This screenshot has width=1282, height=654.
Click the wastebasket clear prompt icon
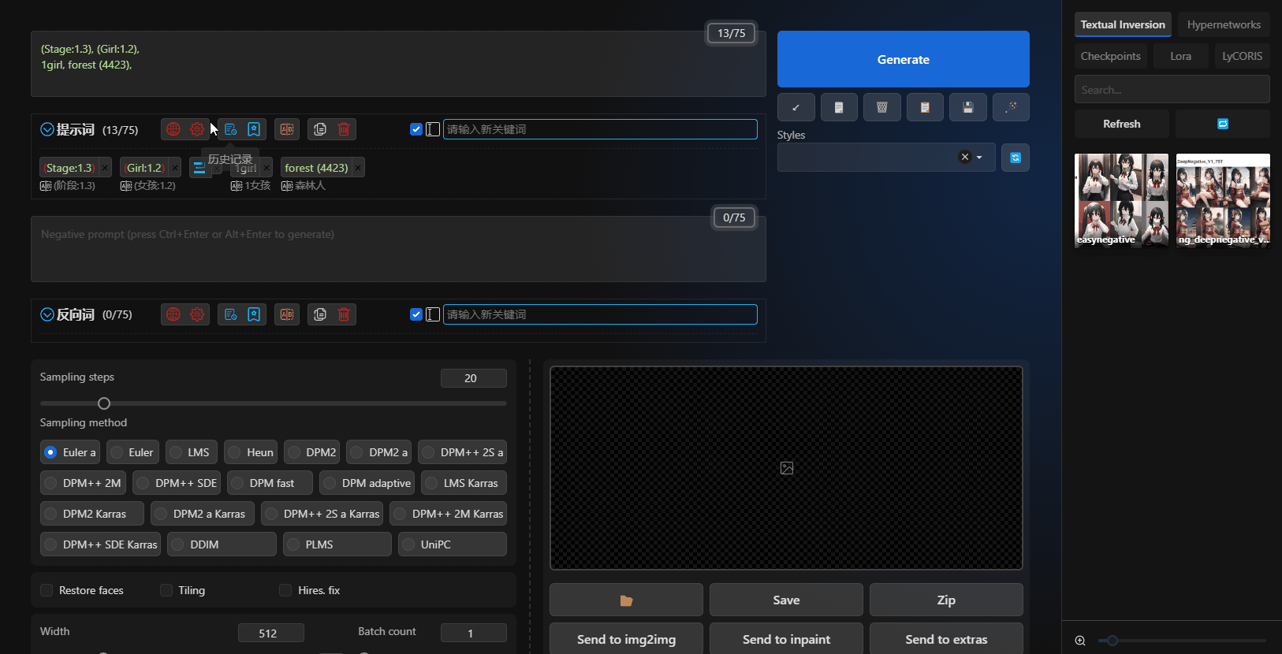click(881, 107)
